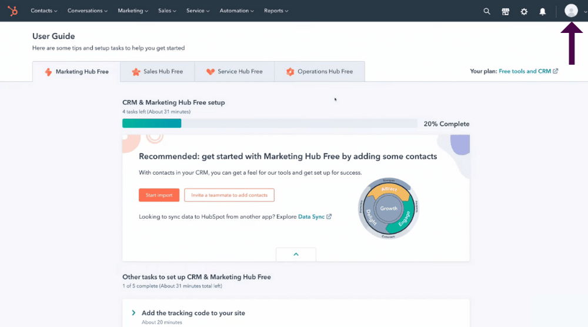
Task: Switch to the Operations Hub Free tab
Action: (x=319, y=72)
